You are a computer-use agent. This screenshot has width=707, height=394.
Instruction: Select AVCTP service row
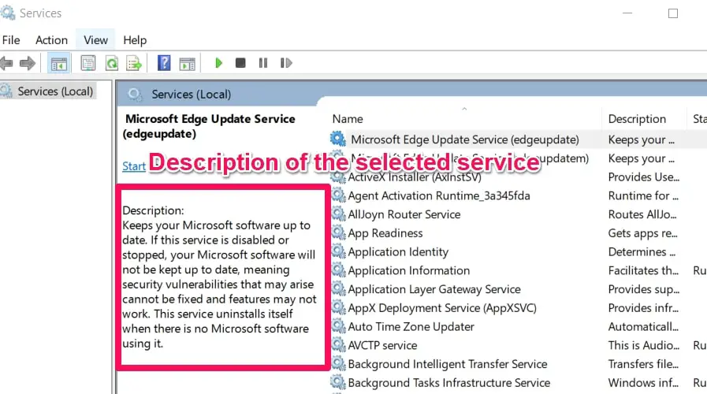(382, 345)
